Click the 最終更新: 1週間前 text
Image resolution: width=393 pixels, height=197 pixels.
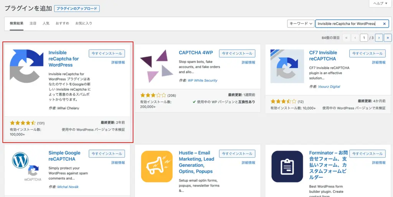point(242,95)
